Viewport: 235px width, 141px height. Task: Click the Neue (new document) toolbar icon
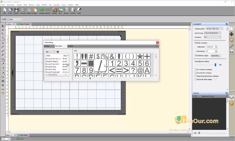click(4, 10)
